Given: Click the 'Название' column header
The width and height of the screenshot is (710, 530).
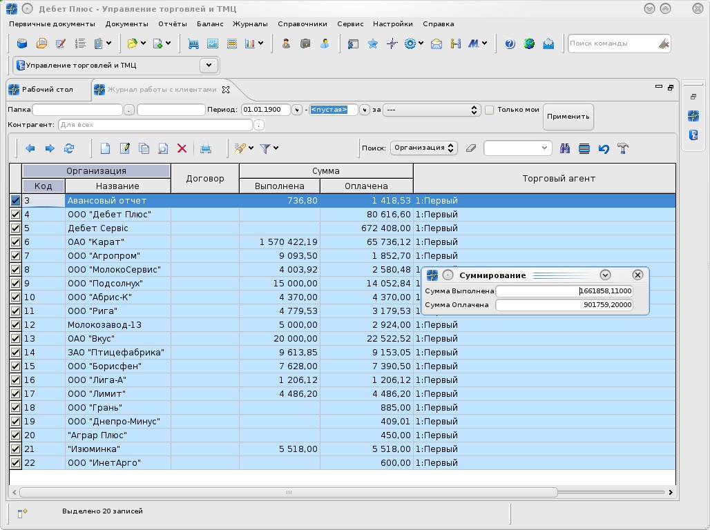Looking at the screenshot, I should pos(117,186).
